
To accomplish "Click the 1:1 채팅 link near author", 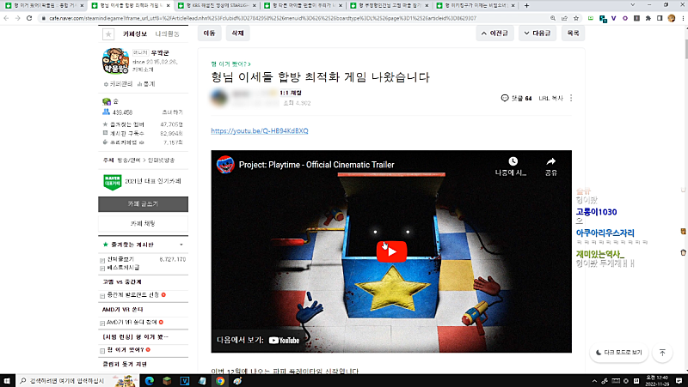I will point(291,93).
